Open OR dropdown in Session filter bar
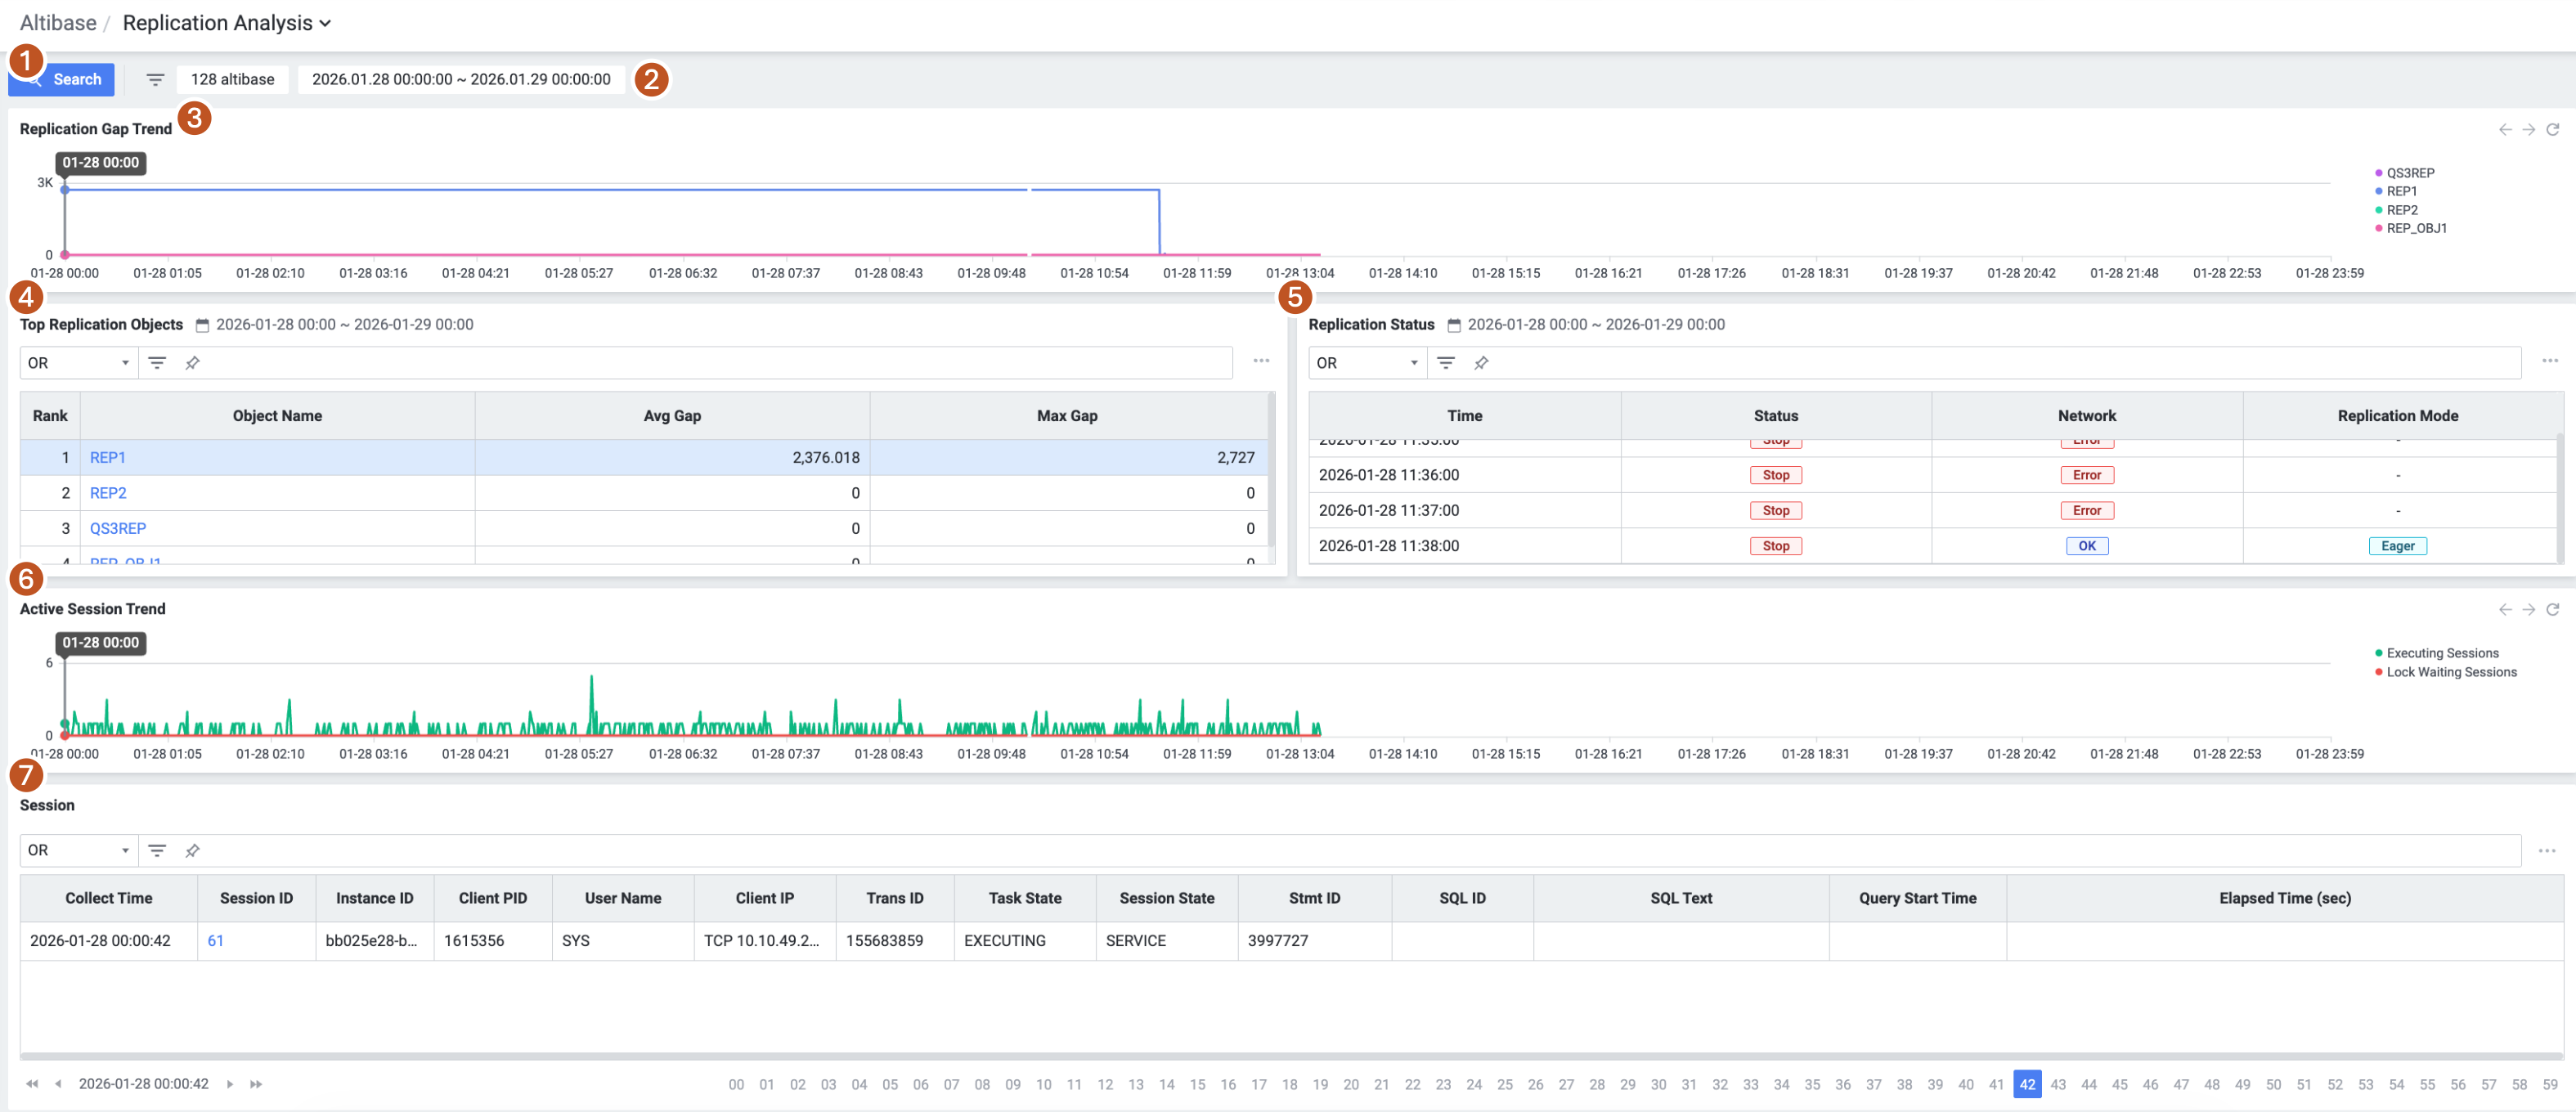 pos(78,851)
